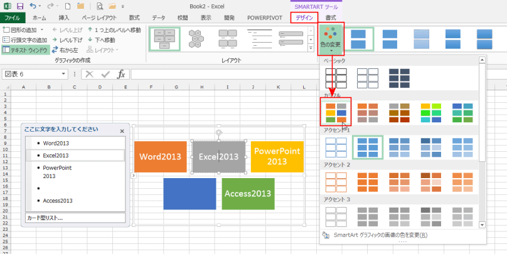Toggle the テキスト ウィンドウ button
The height and width of the screenshot is (254, 507).
(25, 50)
